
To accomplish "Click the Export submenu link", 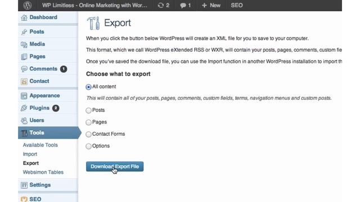I will 31,163.
